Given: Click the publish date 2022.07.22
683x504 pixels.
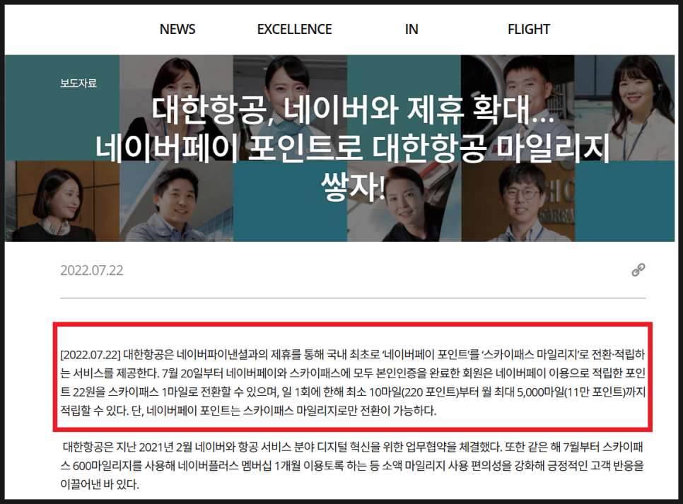Looking at the screenshot, I should coord(91,270).
